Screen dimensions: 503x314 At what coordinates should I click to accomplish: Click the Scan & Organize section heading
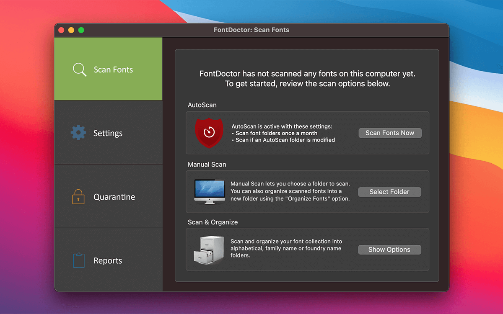[x=213, y=222]
